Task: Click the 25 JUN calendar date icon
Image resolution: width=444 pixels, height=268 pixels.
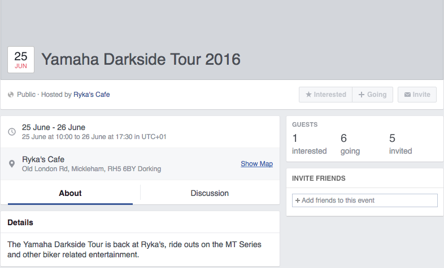Action: coord(21,60)
